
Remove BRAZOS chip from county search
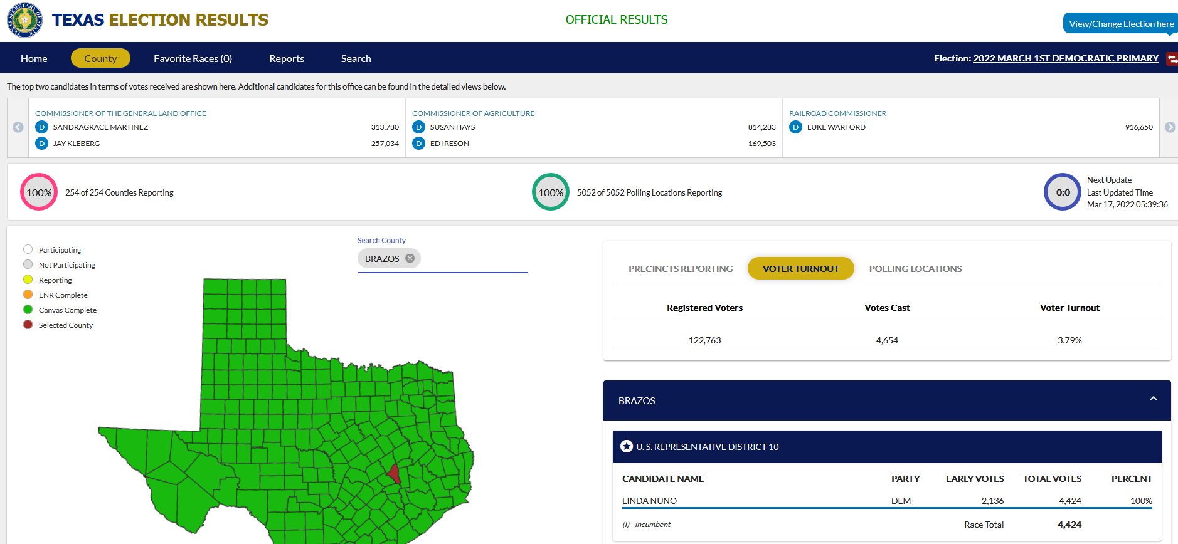410,258
